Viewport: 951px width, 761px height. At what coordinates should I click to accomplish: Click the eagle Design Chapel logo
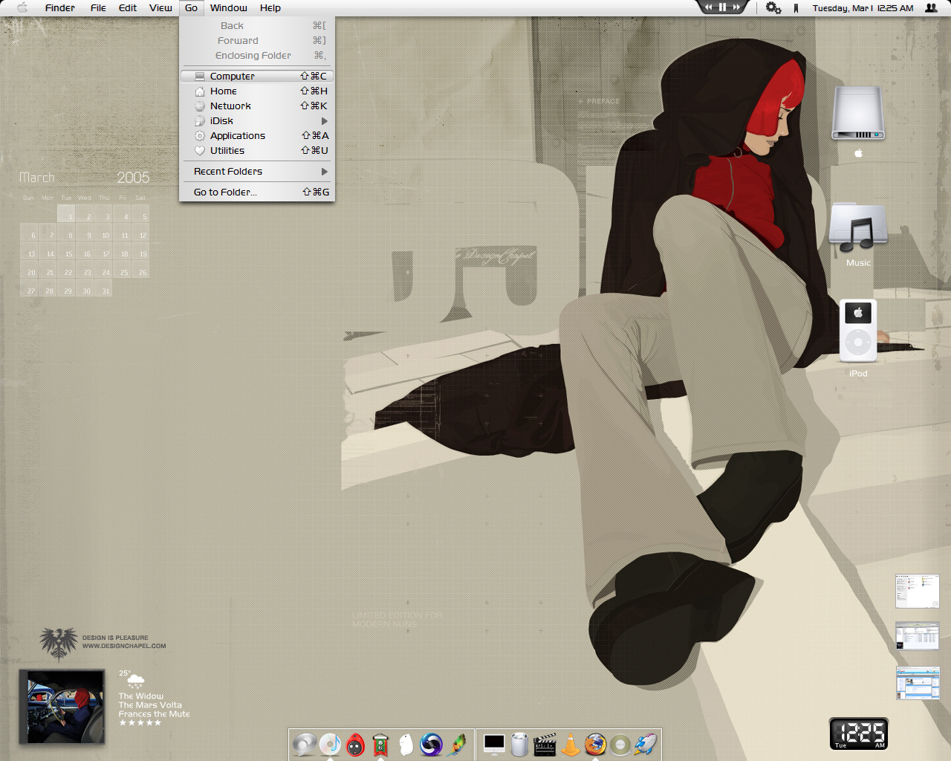(x=59, y=644)
